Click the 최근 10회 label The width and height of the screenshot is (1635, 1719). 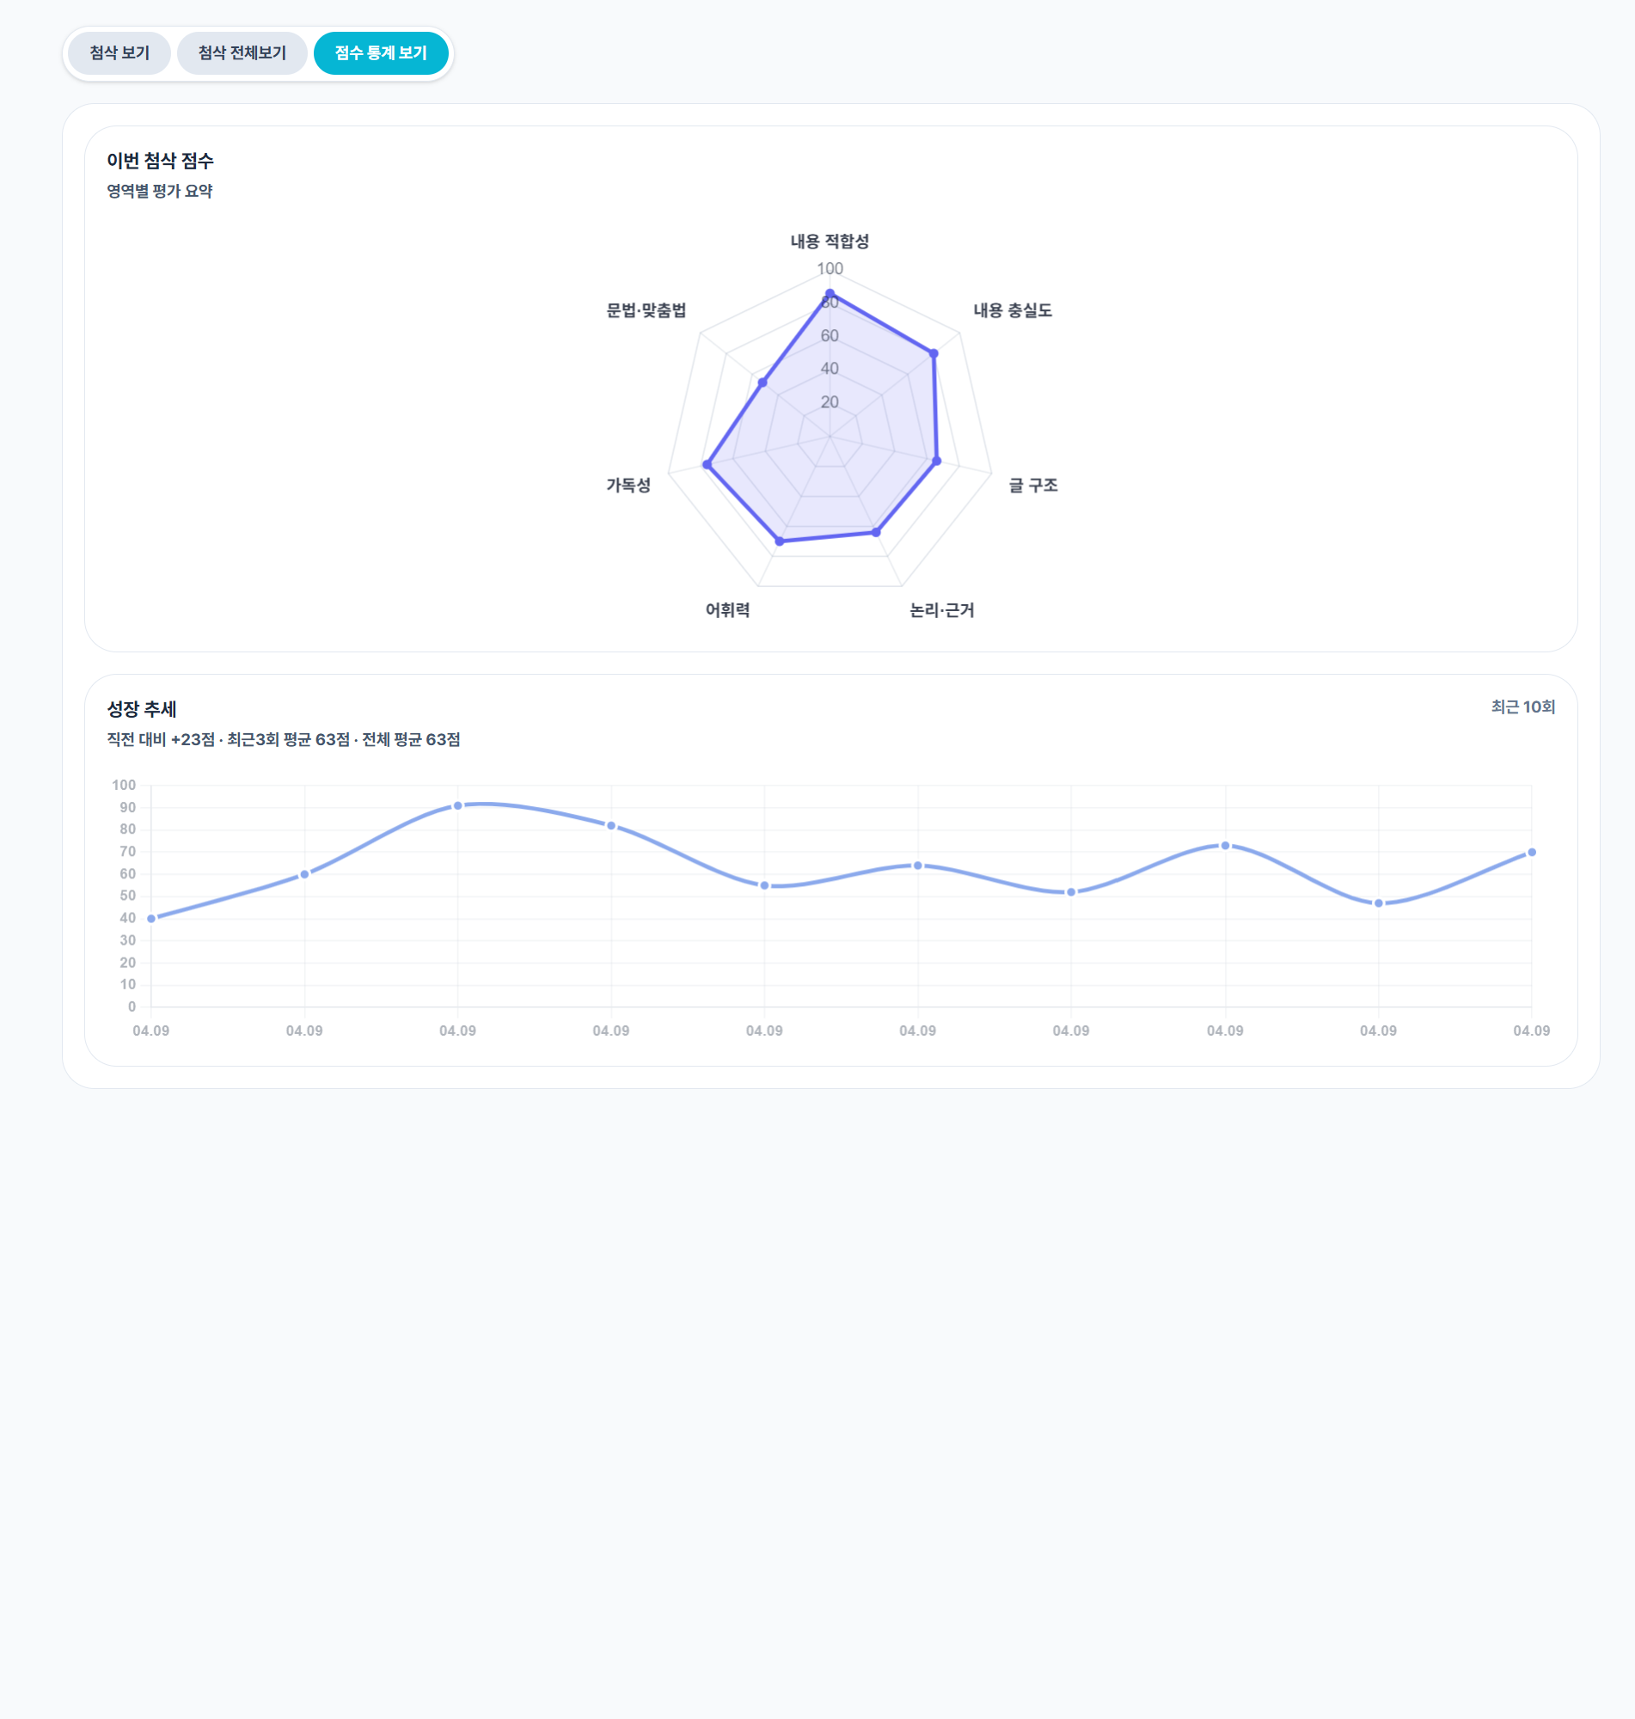coord(1522,707)
